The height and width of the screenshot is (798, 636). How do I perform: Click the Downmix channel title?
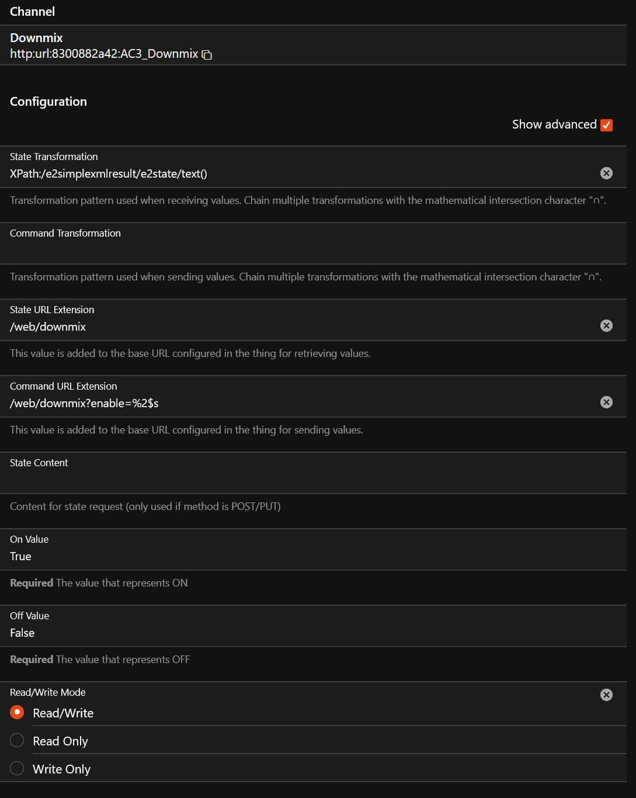pos(36,38)
